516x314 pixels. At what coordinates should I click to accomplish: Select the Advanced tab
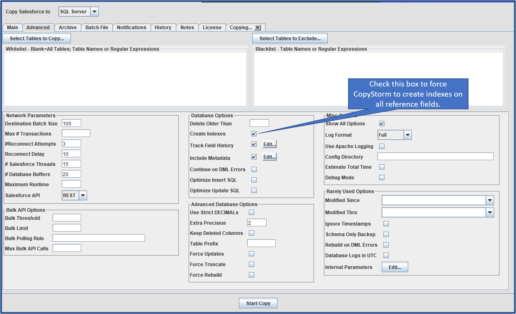click(38, 27)
